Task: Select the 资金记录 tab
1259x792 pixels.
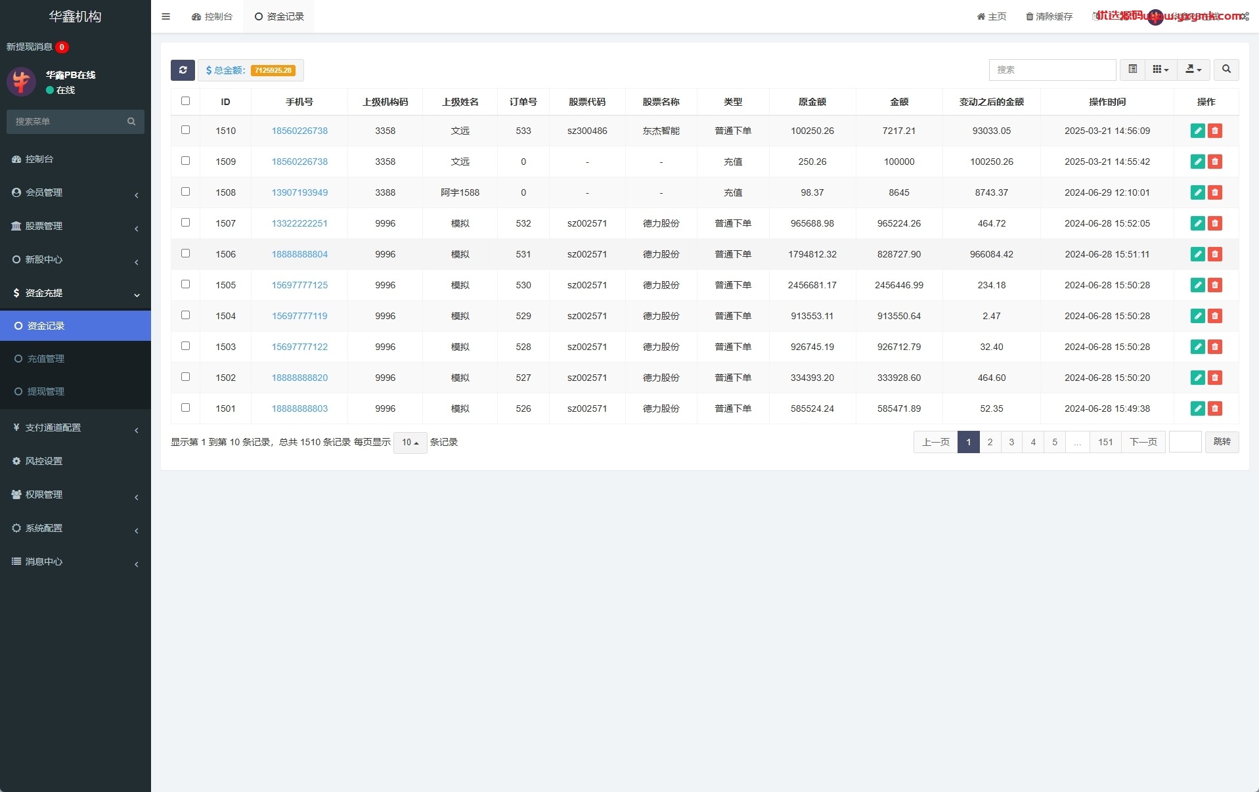Action: [x=279, y=16]
